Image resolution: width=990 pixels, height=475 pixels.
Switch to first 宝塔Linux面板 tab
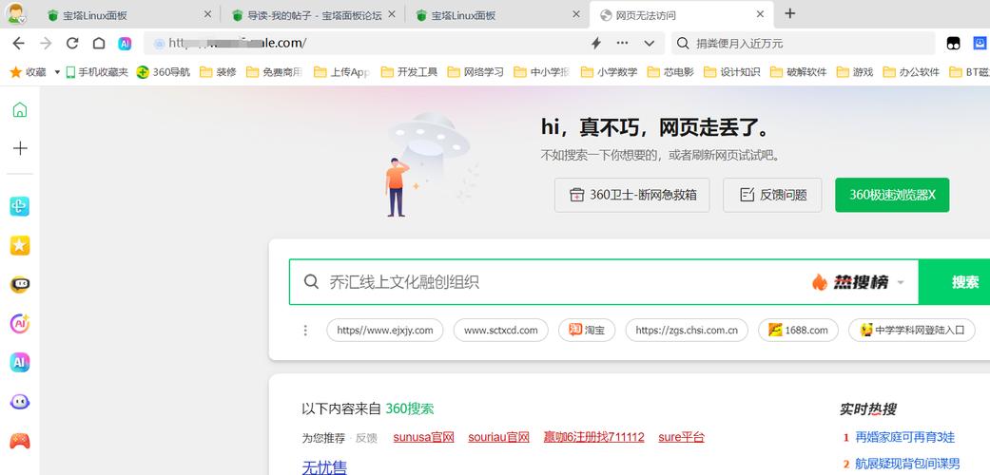[129, 14]
